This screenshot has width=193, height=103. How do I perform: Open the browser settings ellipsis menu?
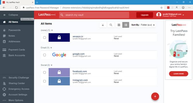point(189,8)
